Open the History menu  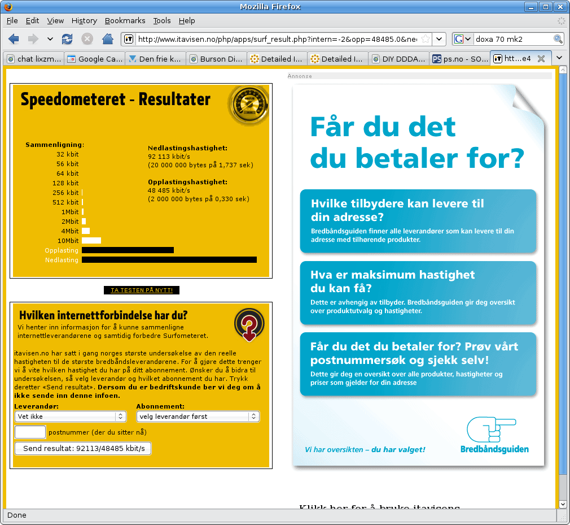pyautogui.click(x=84, y=21)
